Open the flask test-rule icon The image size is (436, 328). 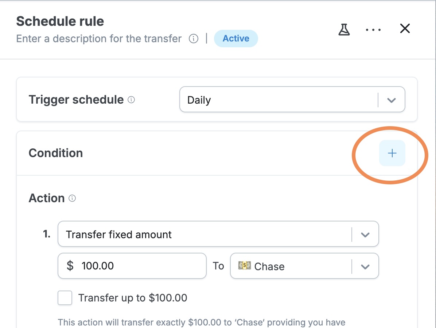click(344, 29)
